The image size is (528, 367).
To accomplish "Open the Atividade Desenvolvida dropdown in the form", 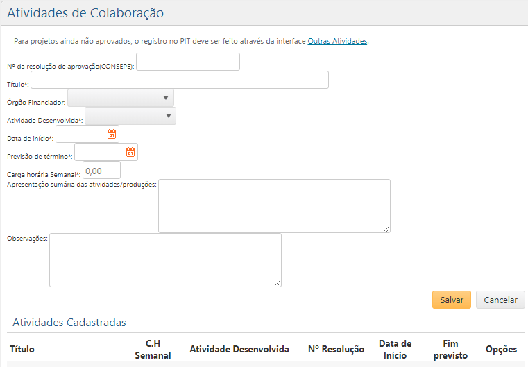I will [130, 116].
